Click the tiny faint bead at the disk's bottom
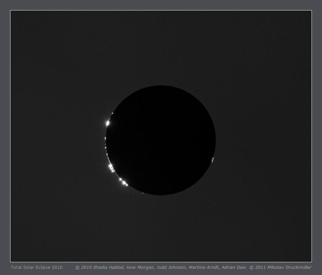This screenshot has height=275, width=322. coord(143,193)
